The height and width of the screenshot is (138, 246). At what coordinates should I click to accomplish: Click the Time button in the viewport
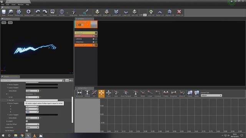10,23
